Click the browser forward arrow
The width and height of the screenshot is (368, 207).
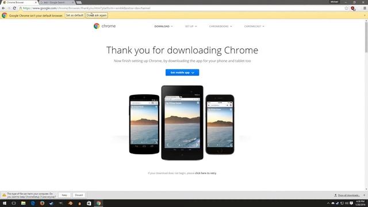(9, 8)
